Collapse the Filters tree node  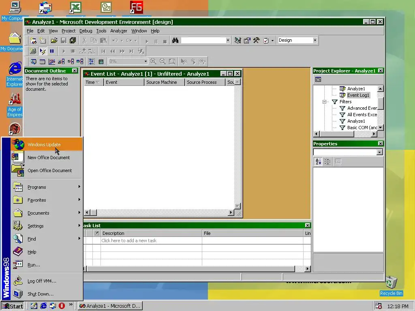click(324, 102)
